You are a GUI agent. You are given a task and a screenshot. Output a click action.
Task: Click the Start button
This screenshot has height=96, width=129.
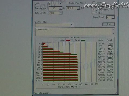(109, 24)
